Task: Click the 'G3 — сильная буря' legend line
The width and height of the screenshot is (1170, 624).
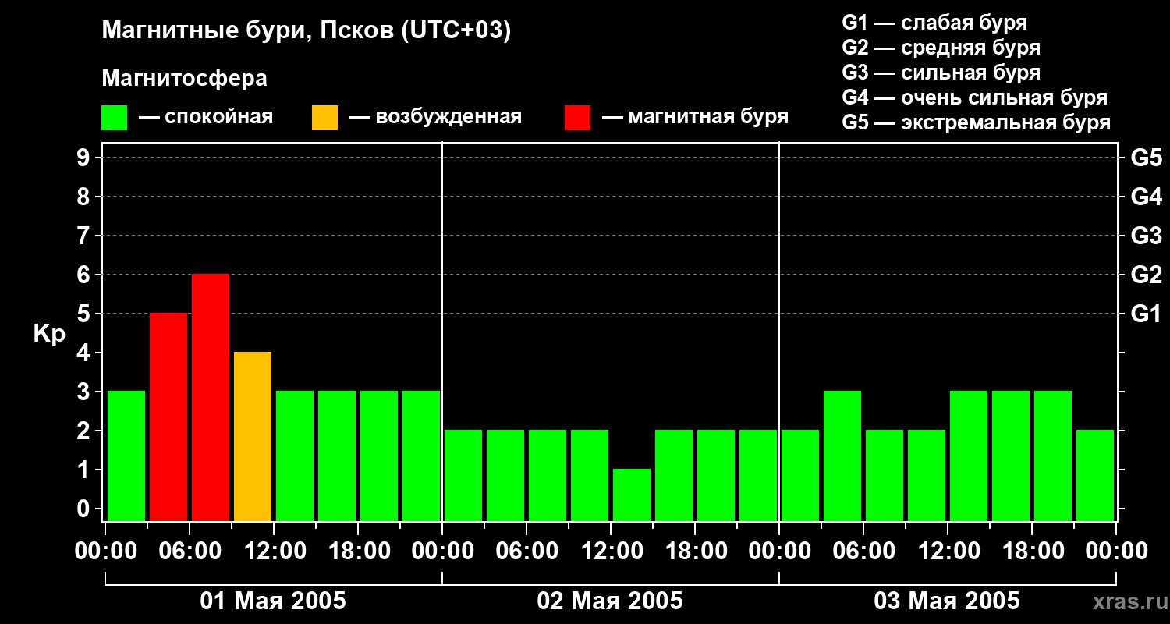Action: point(941,73)
